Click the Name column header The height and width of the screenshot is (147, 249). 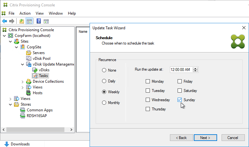tap(83, 31)
